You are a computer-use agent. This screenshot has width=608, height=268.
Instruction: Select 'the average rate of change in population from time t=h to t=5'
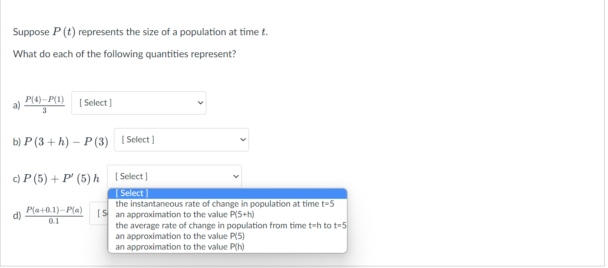tap(231, 225)
